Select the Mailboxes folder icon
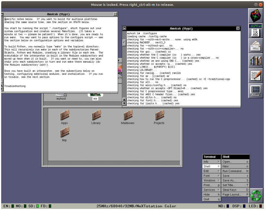266x211 pixels. pos(128,117)
